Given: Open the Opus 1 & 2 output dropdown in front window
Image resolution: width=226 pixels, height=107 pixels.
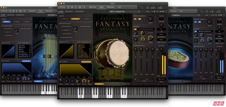Looking at the screenshot, I should (x=162, y=79).
